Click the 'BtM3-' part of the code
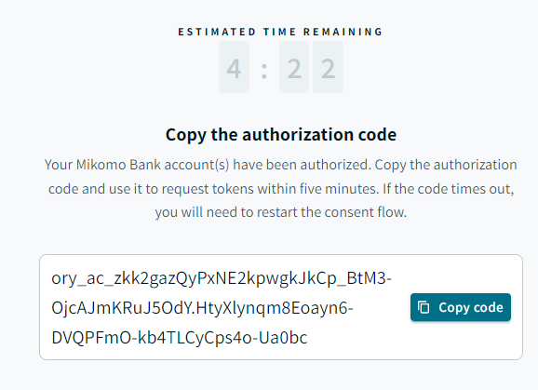 [x=369, y=278]
